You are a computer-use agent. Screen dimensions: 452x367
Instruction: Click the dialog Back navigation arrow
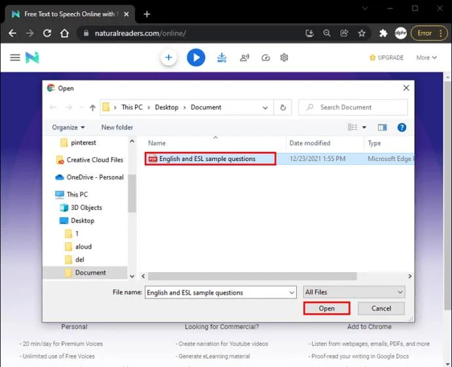pyautogui.click(x=53, y=107)
